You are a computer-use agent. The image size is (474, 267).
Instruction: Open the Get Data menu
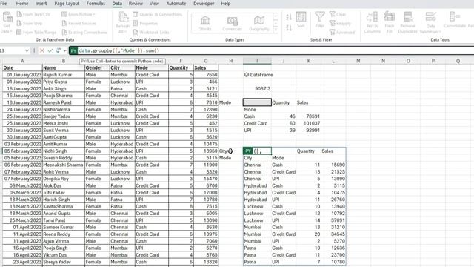pyautogui.click(x=7, y=23)
